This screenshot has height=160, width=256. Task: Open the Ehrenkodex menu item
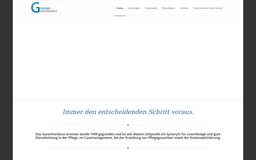169,8
